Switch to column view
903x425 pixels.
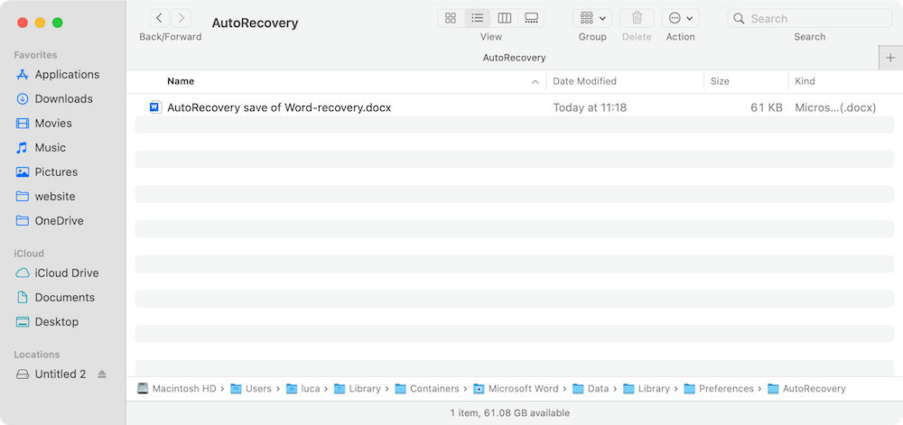point(505,18)
